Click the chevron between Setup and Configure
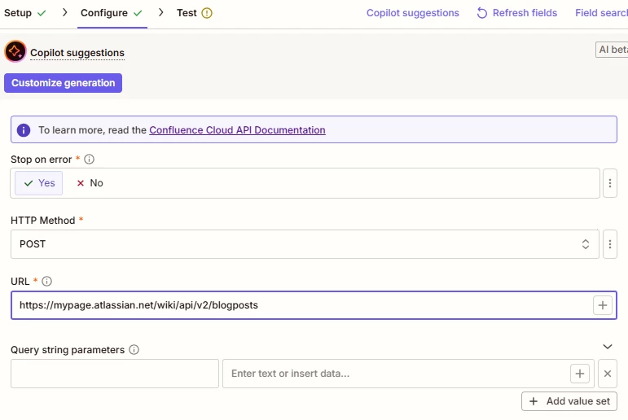This screenshot has width=628, height=420. click(65, 13)
